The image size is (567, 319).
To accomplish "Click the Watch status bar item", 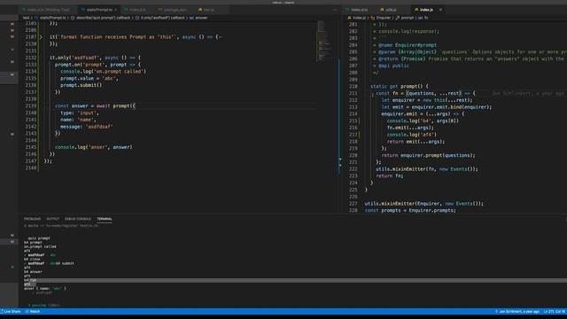I will 33,311.
